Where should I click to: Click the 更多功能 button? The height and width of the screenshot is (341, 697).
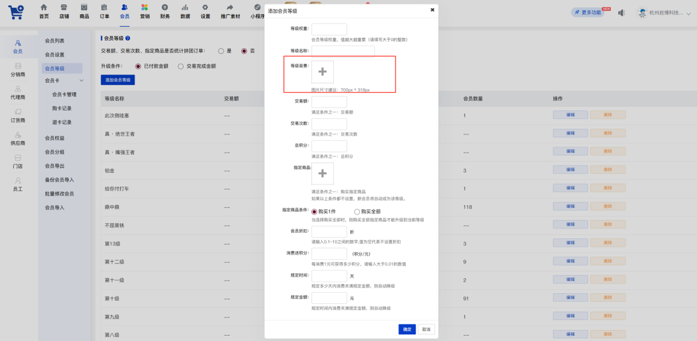point(588,12)
